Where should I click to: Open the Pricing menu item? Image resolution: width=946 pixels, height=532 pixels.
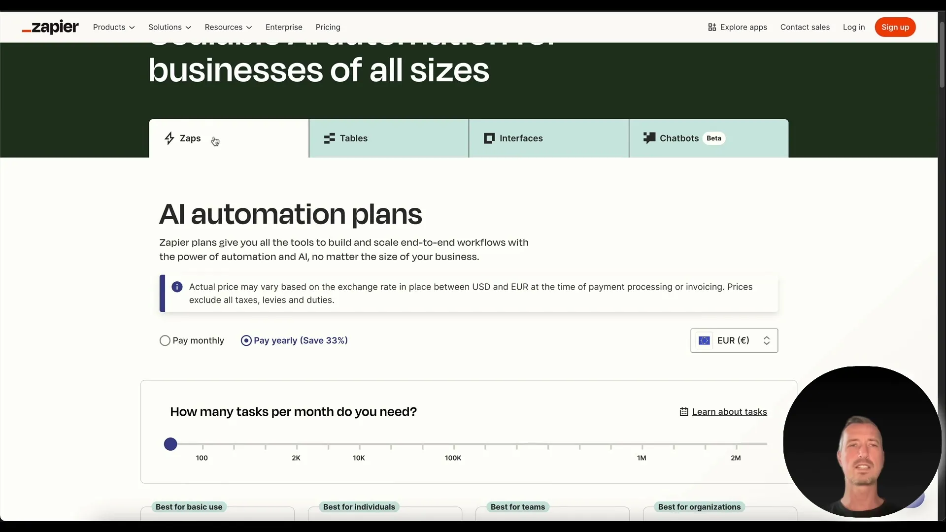[328, 27]
